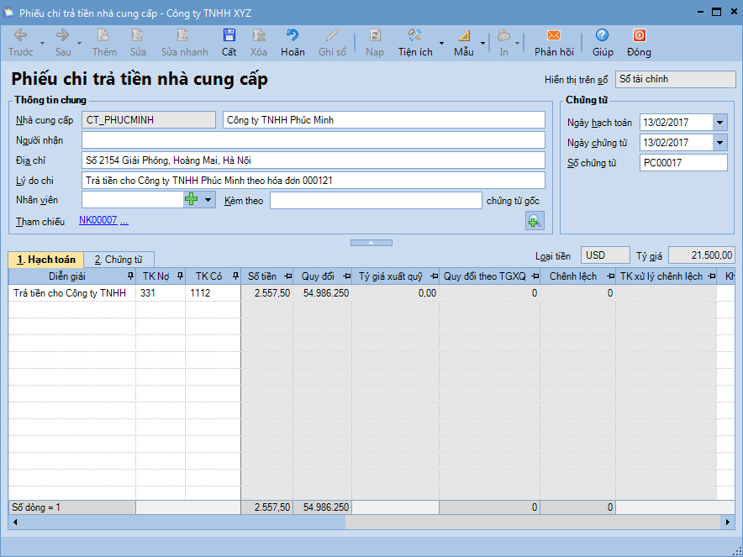Open the Tiện ích utilities icon
Viewport: 743px width, 557px height.
[x=415, y=42]
